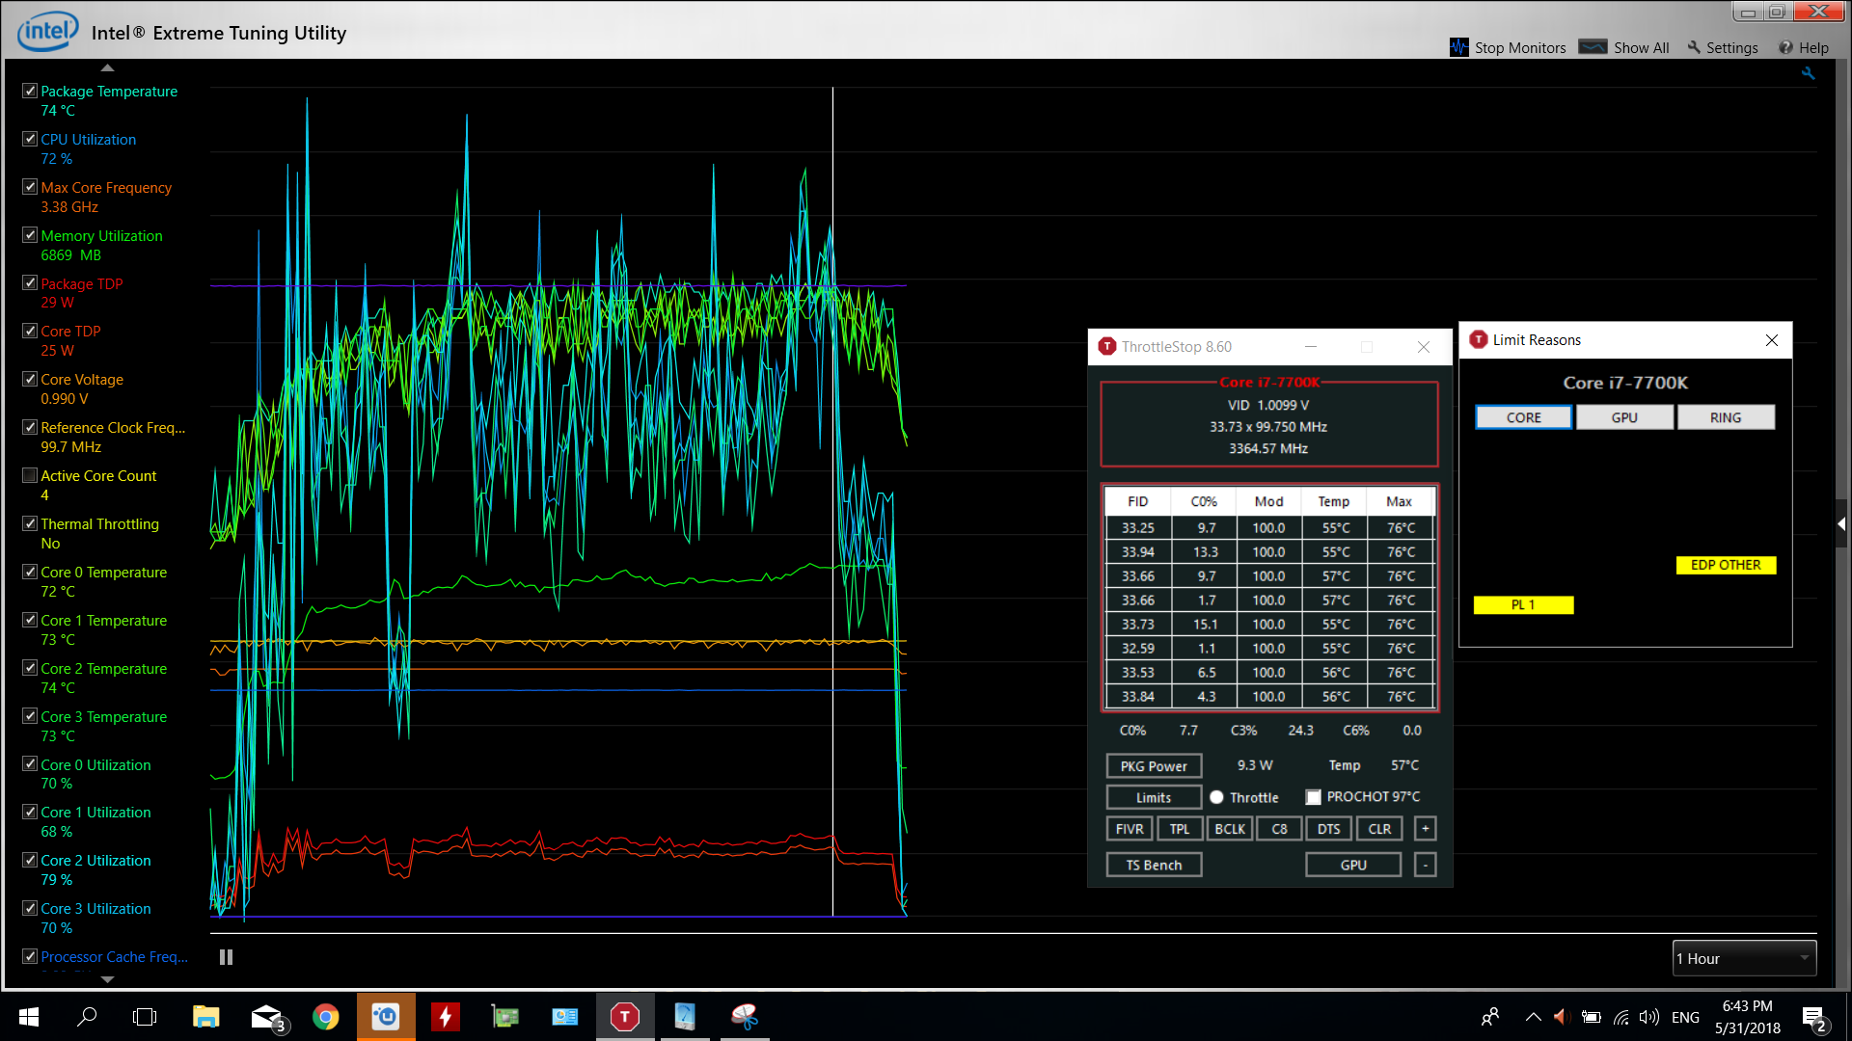1852x1041 pixels.
Task: Open File Explorer from taskbar
Action: coord(205,1017)
